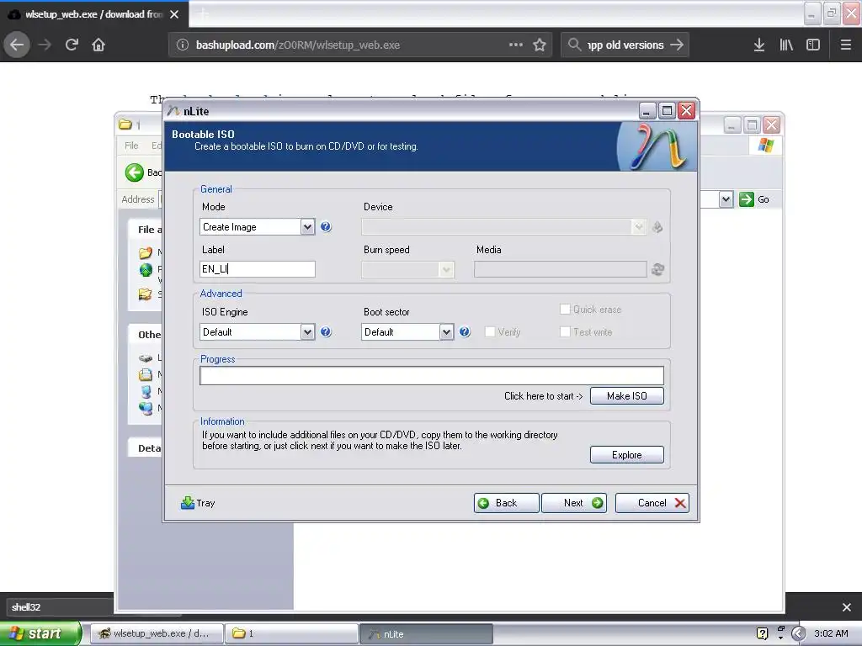This screenshot has height=646, width=862.
Task: Expand hidden system tray icons
Action: click(x=798, y=633)
